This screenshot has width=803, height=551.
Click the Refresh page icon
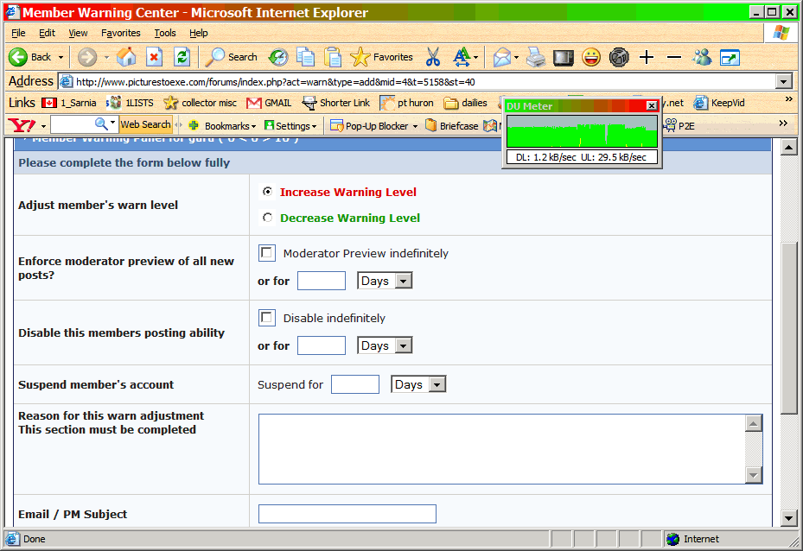tap(182, 57)
